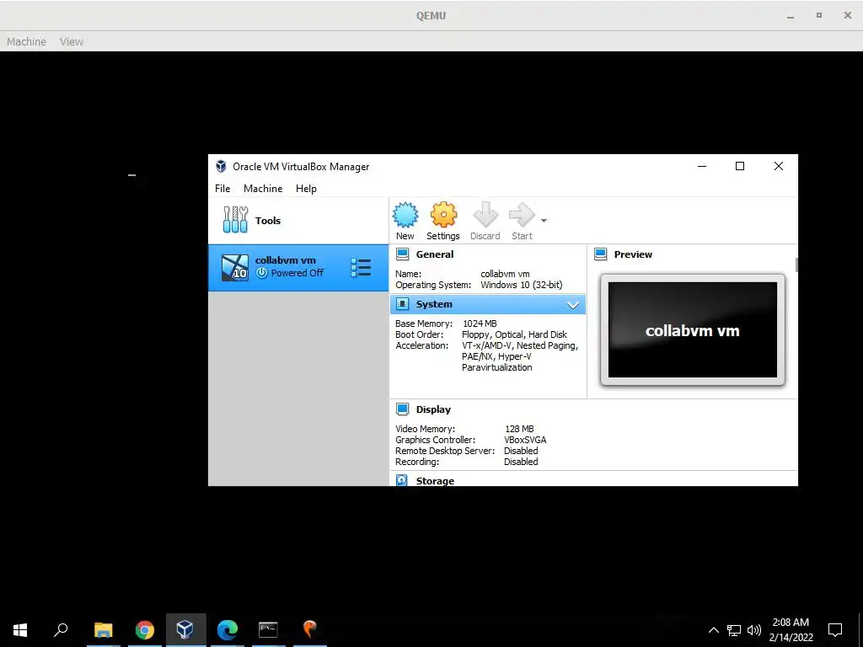Click the VirtualBox logo in title bar
863x647 pixels.
pos(222,166)
